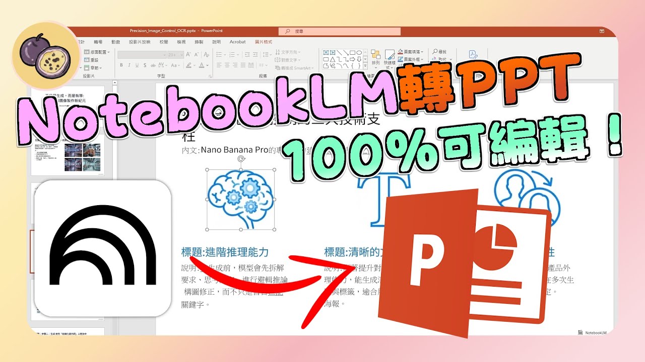Open the font color dropdown arrow
The height and width of the screenshot is (362, 645).
coord(207,65)
